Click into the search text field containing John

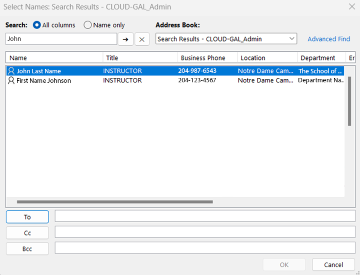tap(61, 39)
